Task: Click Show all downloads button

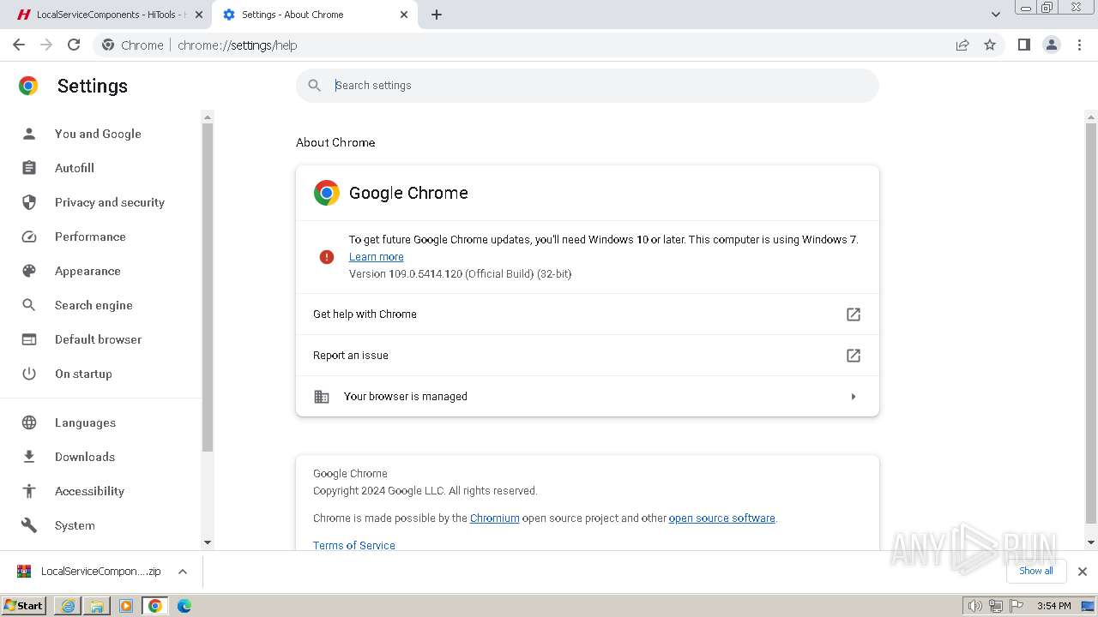Action: [x=1036, y=571]
